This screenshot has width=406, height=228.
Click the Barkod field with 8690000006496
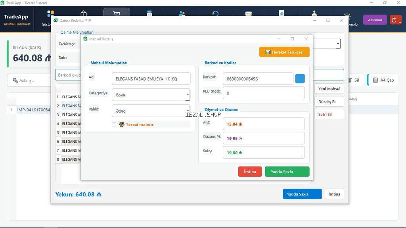(258, 79)
